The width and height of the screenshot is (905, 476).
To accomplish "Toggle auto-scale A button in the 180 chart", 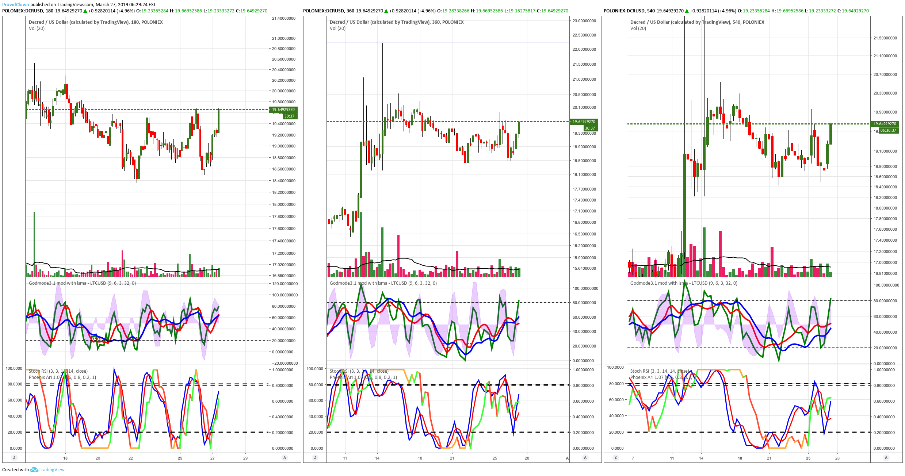I will tap(285, 458).
